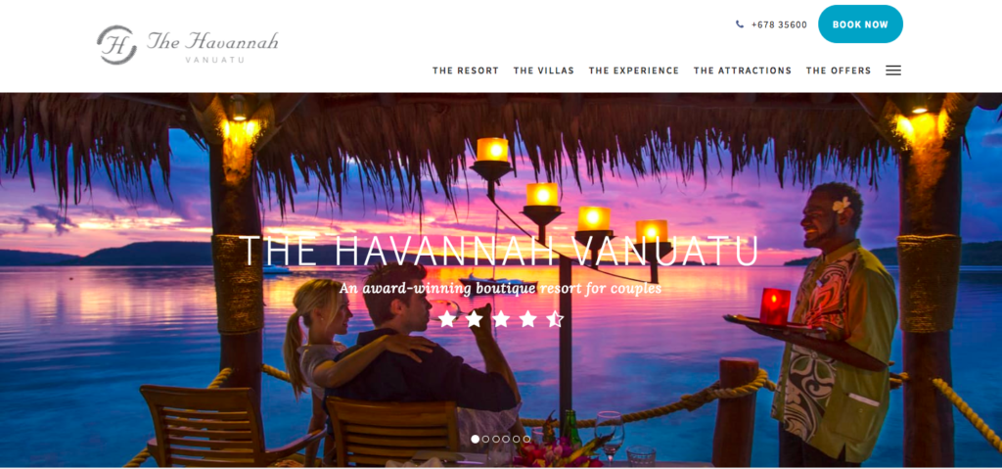Open The Villas menu item

pos(544,71)
